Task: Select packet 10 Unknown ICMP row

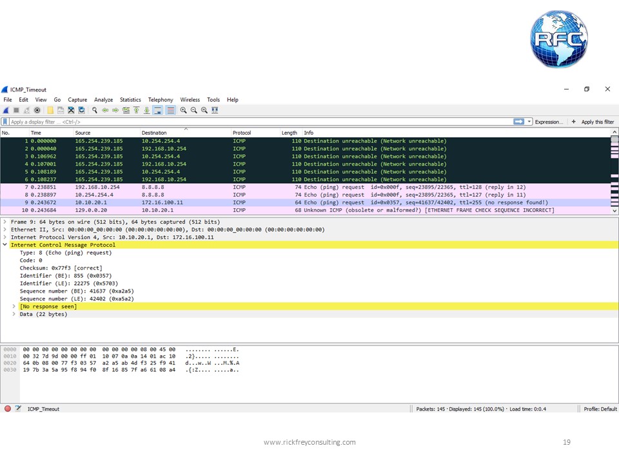Action: pyautogui.click(x=305, y=210)
